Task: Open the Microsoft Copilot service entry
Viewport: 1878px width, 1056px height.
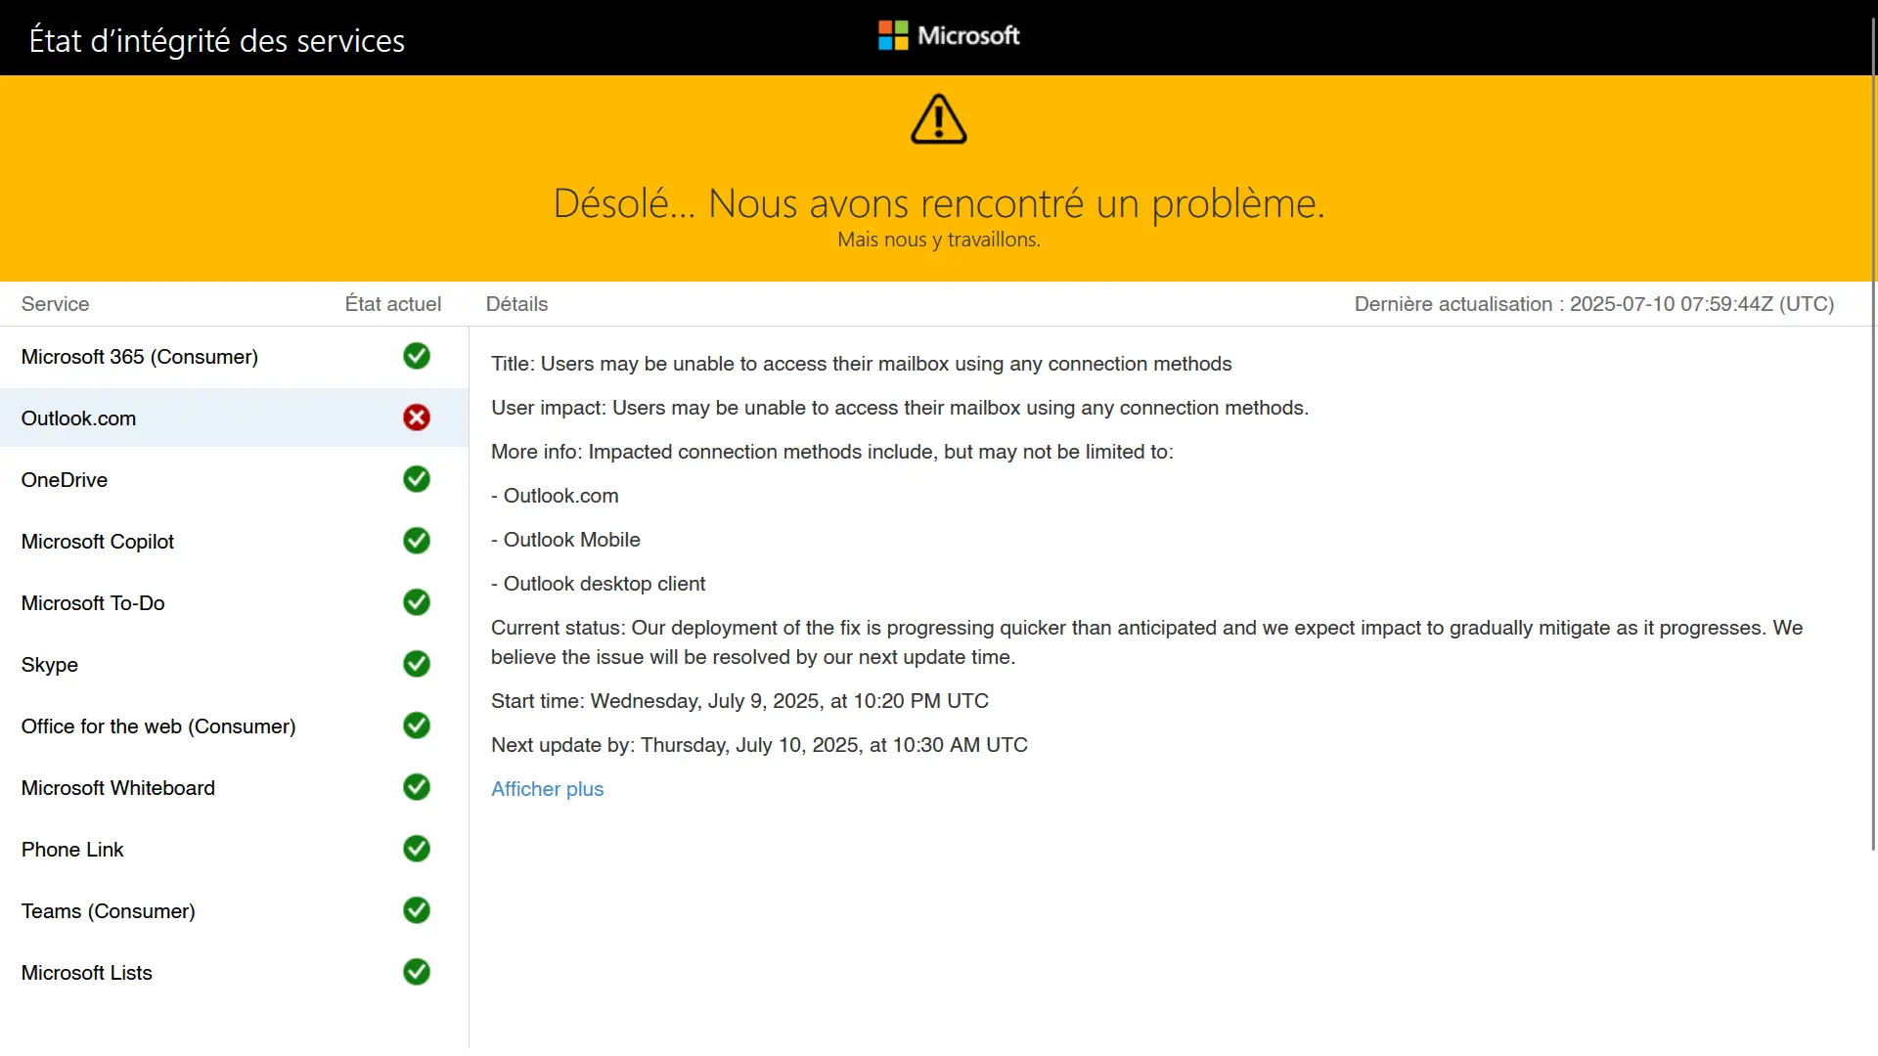Action: coord(234,542)
